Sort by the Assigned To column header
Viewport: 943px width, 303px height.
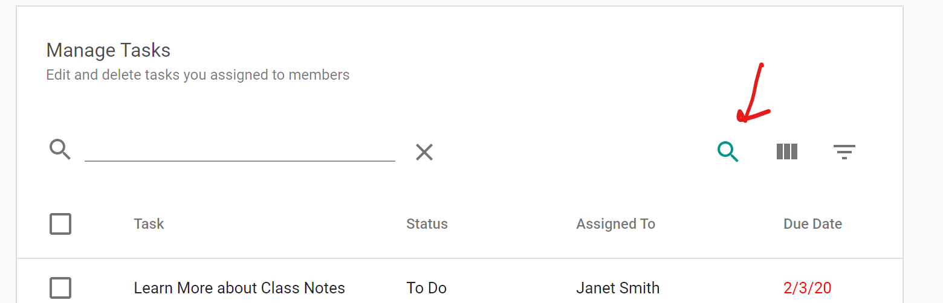(615, 224)
